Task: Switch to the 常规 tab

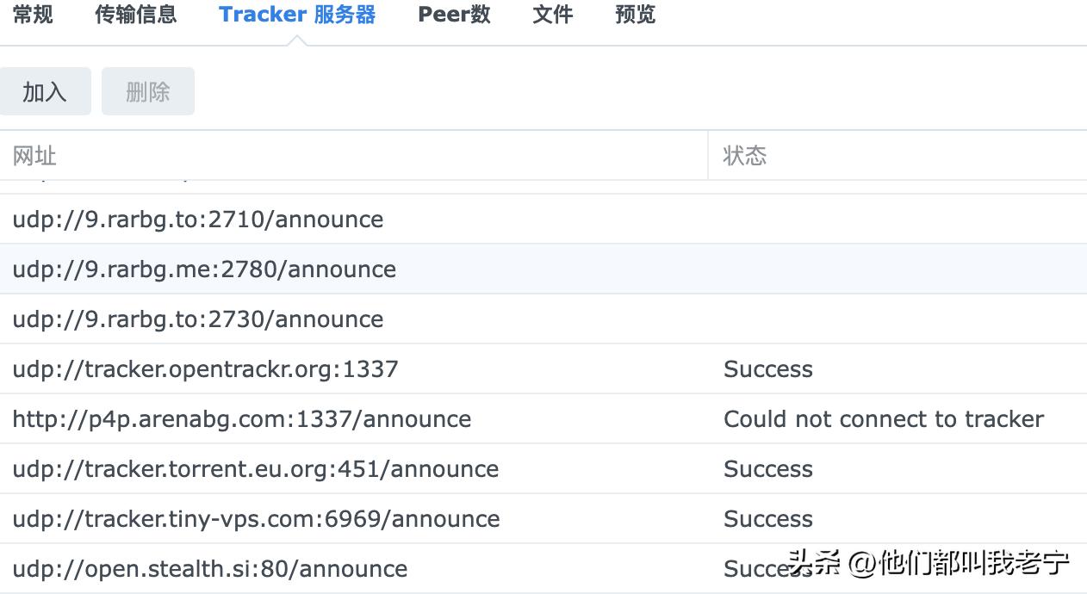Action: click(x=33, y=15)
